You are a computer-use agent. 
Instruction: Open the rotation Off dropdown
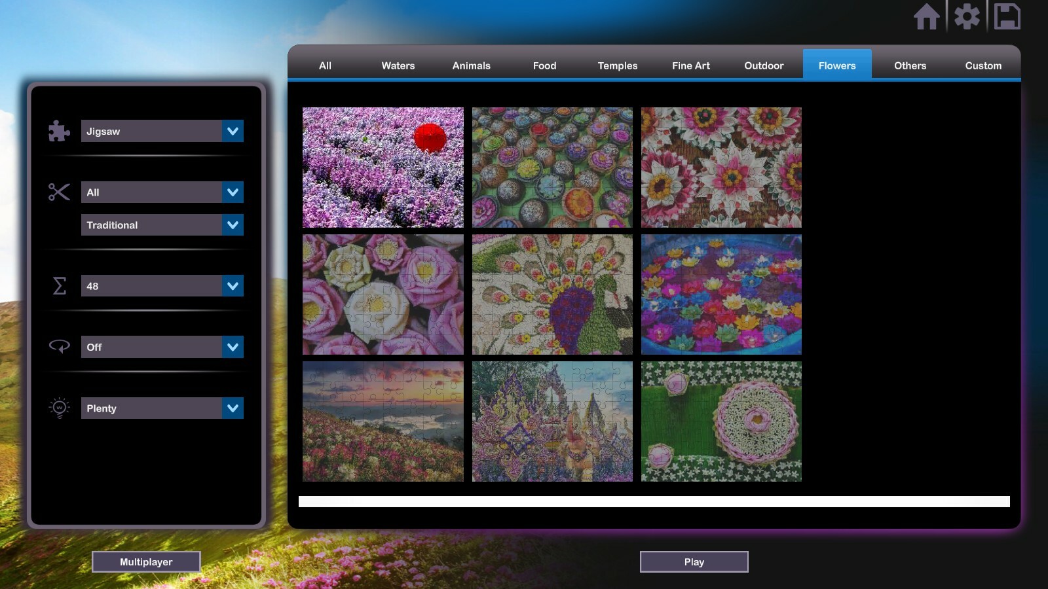pyautogui.click(x=162, y=347)
